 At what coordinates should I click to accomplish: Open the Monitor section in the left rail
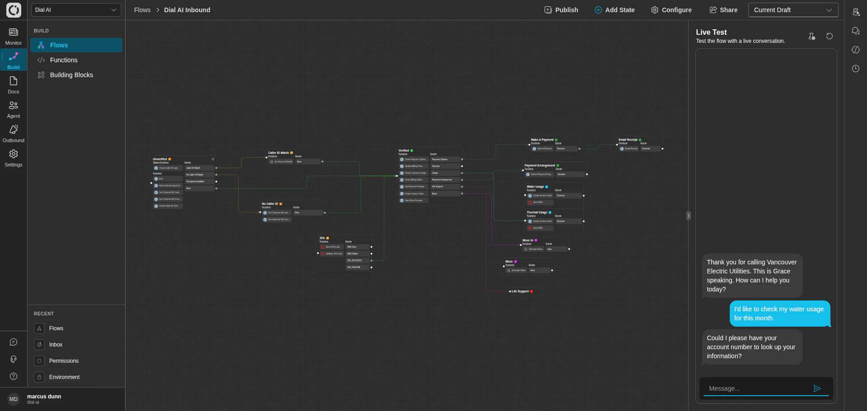14,37
